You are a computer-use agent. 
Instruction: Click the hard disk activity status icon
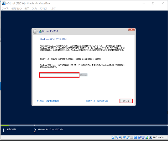113,137
